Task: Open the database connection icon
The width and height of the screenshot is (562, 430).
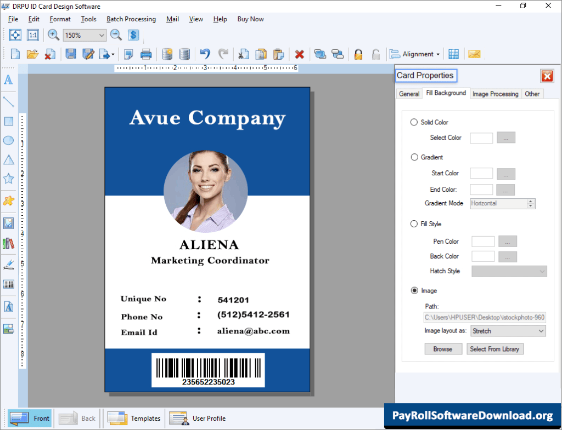Action: click(167, 54)
